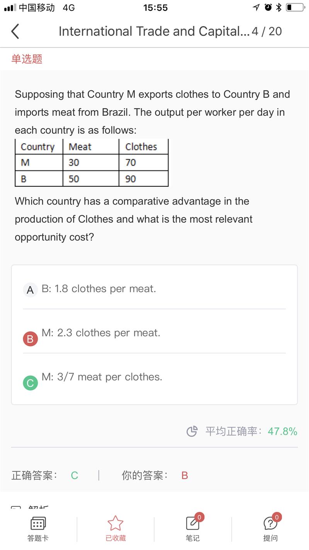
Task: Toggle the star favorite icon 已收藏
Action: click(x=115, y=523)
